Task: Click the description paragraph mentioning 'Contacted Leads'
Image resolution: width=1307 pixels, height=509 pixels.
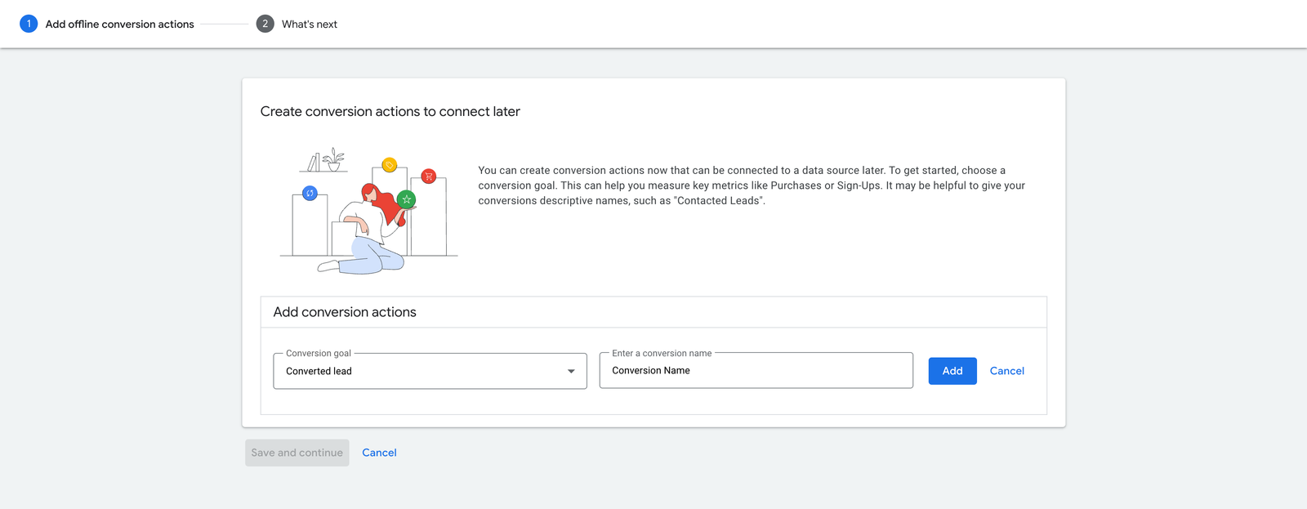Action: click(x=752, y=185)
